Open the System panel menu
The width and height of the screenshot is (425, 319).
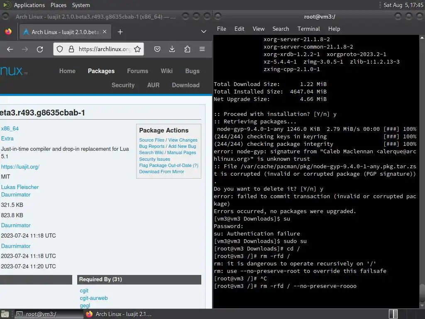[x=81, y=5]
